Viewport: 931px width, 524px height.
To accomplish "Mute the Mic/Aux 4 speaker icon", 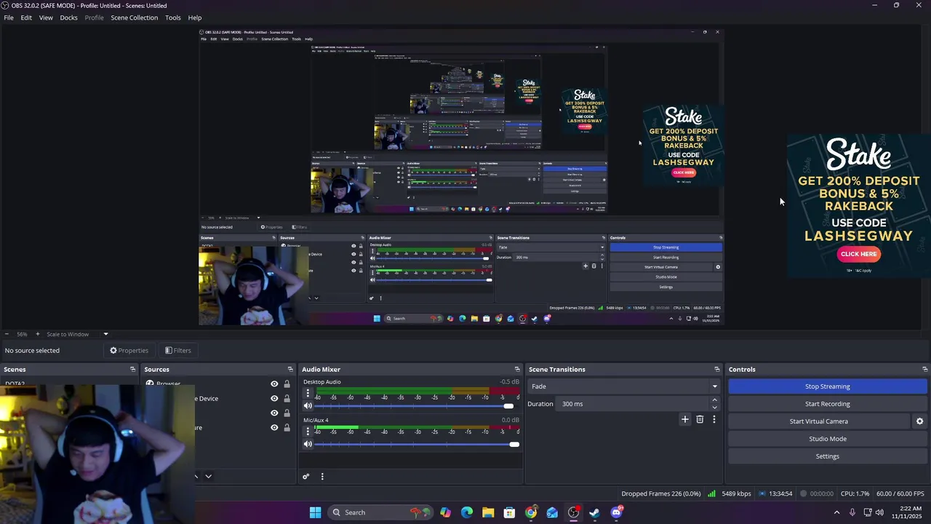I will pyautogui.click(x=308, y=444).
